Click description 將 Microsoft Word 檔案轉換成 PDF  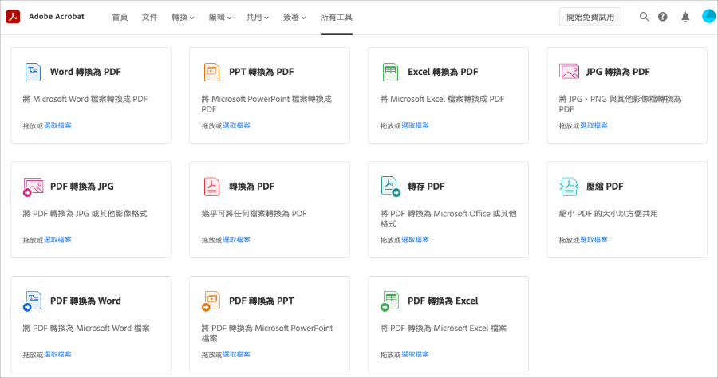85,100
